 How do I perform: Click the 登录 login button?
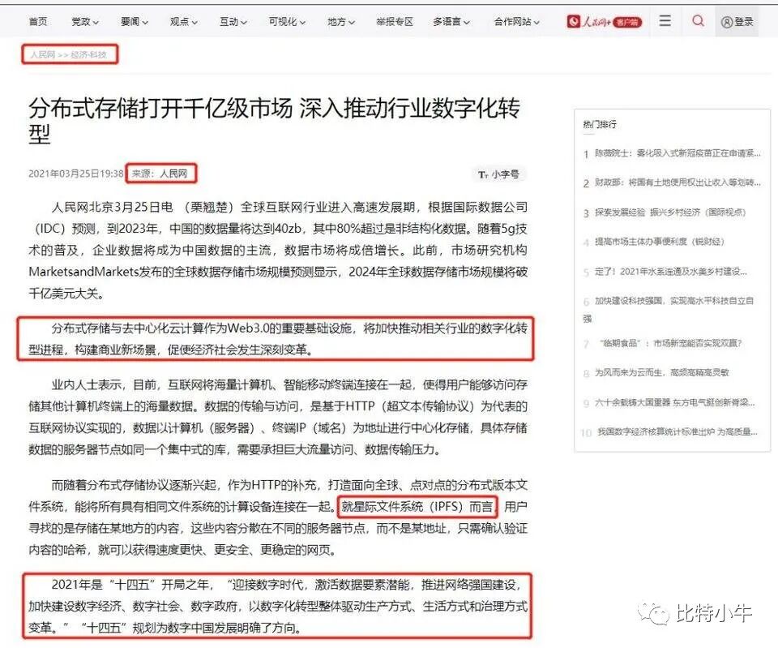[x=737, y=21]
